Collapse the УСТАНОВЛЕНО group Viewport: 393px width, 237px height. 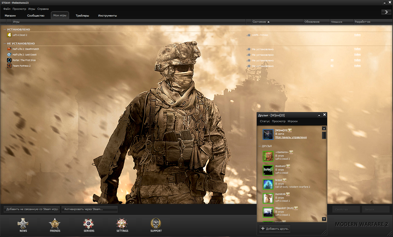pos(5,30)
